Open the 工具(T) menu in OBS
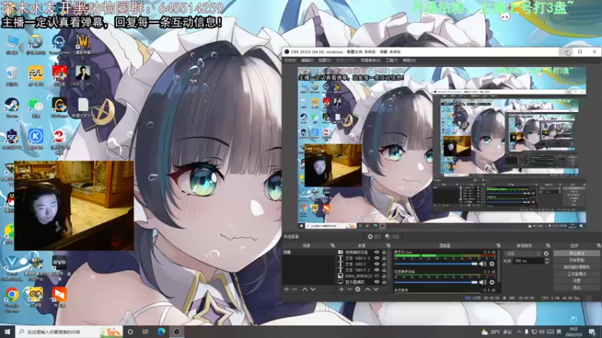 coord(391,60)
